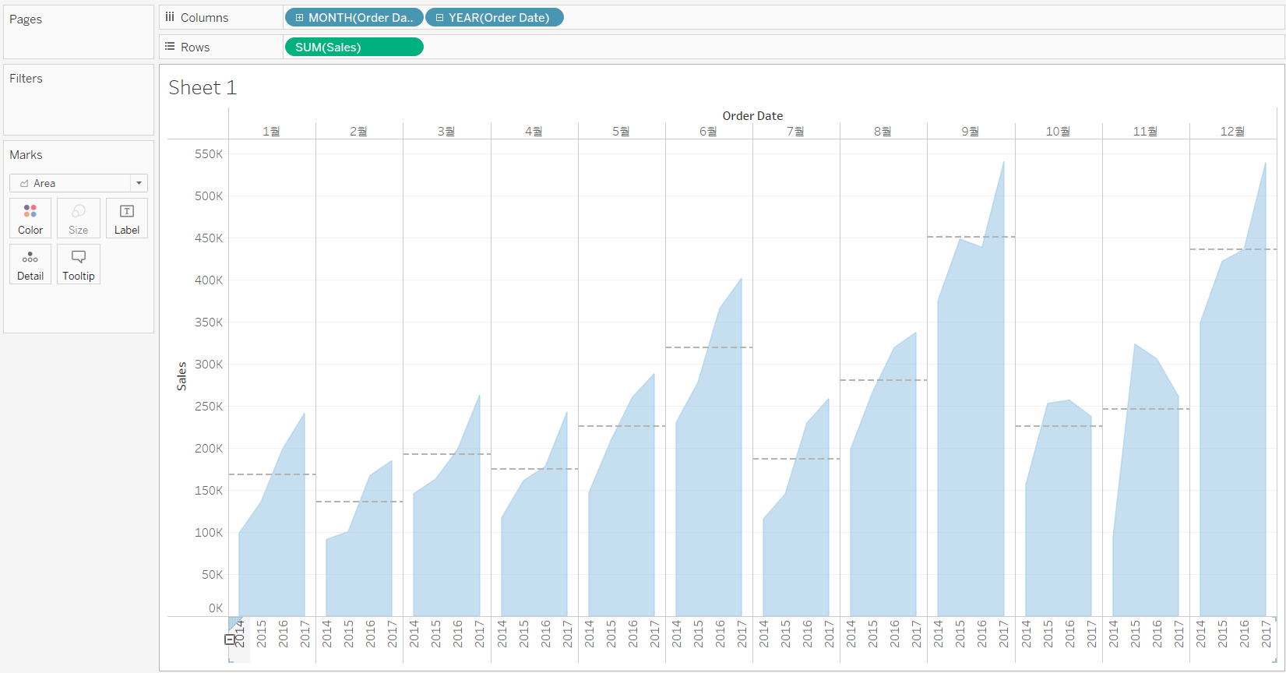This screenshot has width=1286, height=673.
Task: Click the 550K axis tick label
Action: pyautogui.click(x=209, y=154)
